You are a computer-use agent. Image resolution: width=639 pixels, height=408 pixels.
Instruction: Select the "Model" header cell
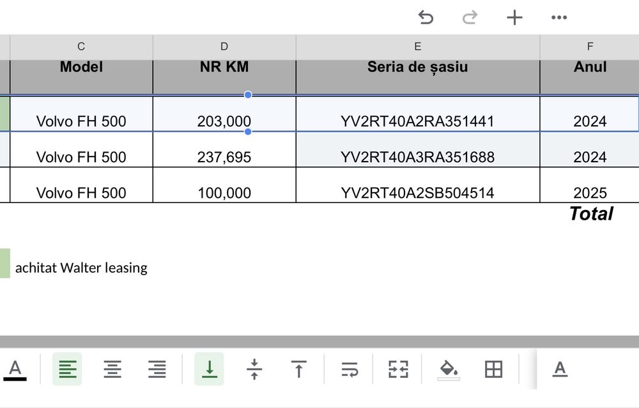(x=81, y=77)
